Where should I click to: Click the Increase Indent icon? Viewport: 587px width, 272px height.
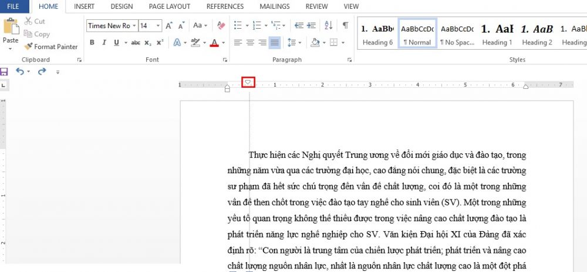coord(311,26)
